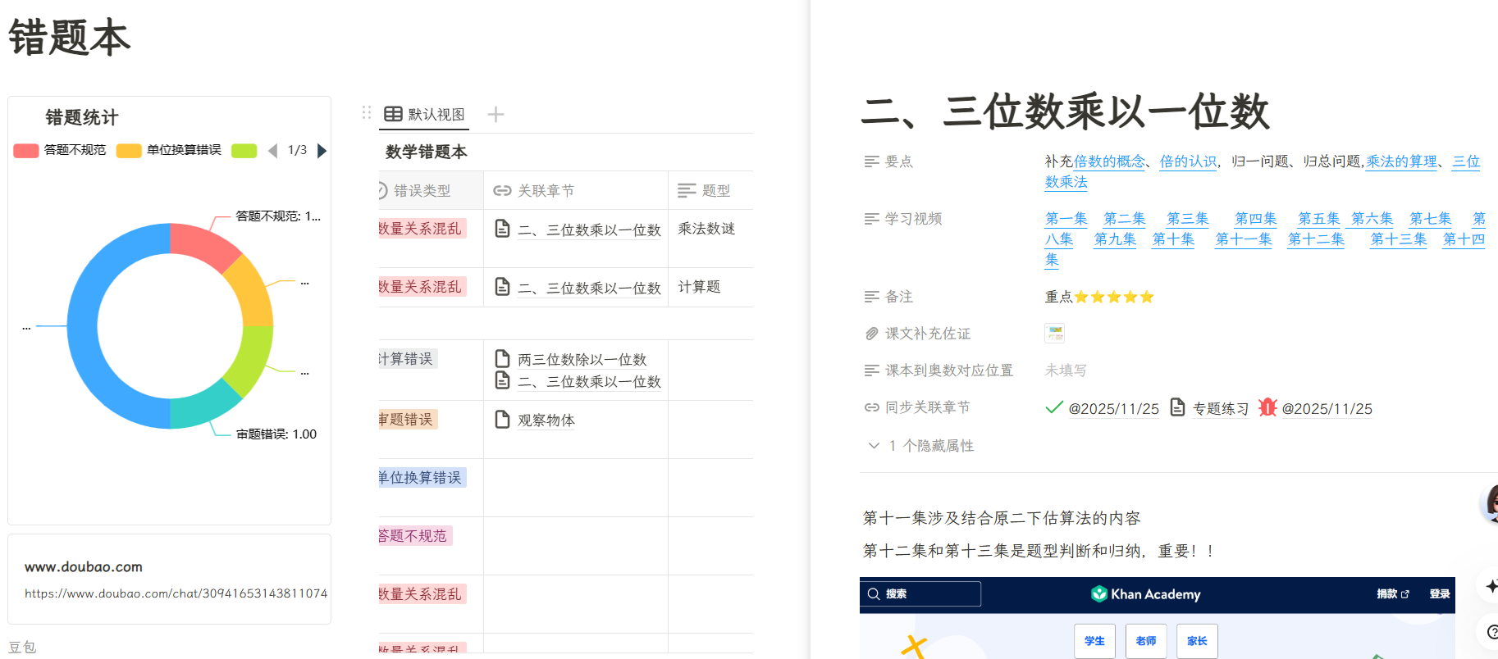Viewport: 1498px width, 659px height.
Task: Toggle 答题不规范 series in chart legend
Action: [x=60, y=150]
